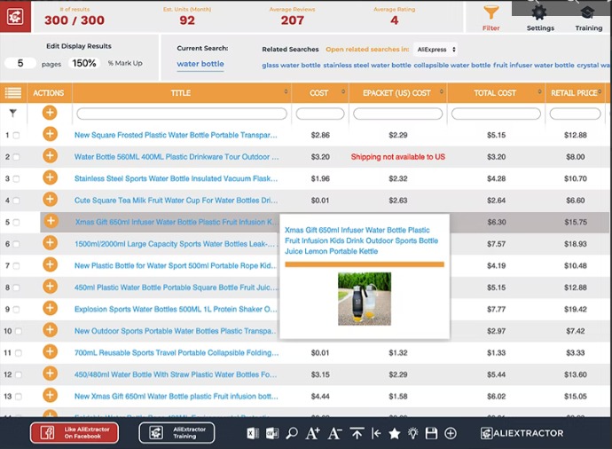Check the checkbox for row 5

coord(16,223)
